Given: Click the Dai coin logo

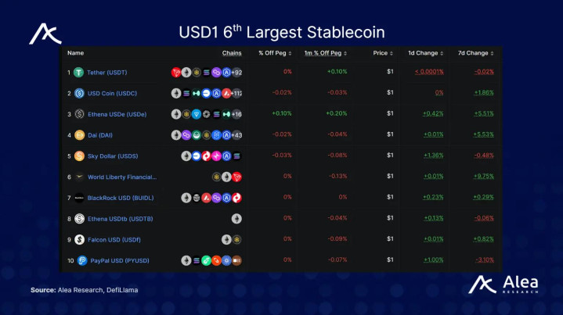Looking at the screenshot, I should click(x=78, y=134).
